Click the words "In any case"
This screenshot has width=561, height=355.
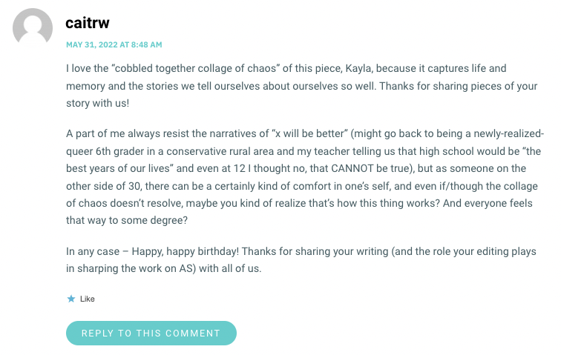93,251
